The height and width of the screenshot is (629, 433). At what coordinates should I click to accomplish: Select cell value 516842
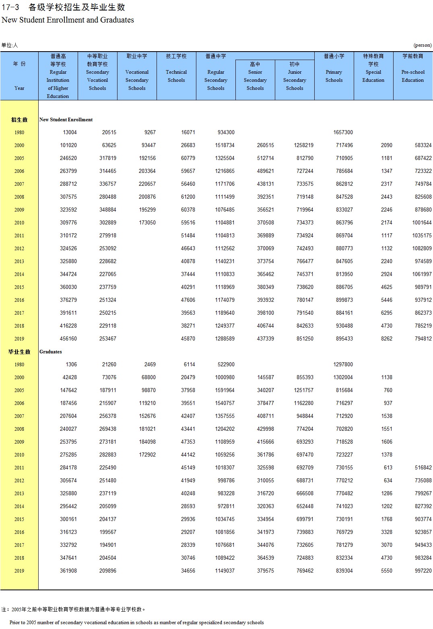coord(423,468)
